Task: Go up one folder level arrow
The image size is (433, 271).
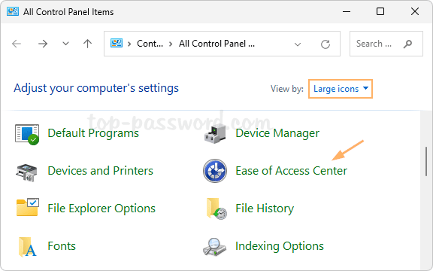Action: pyautogui.click(x=87, y=44)
